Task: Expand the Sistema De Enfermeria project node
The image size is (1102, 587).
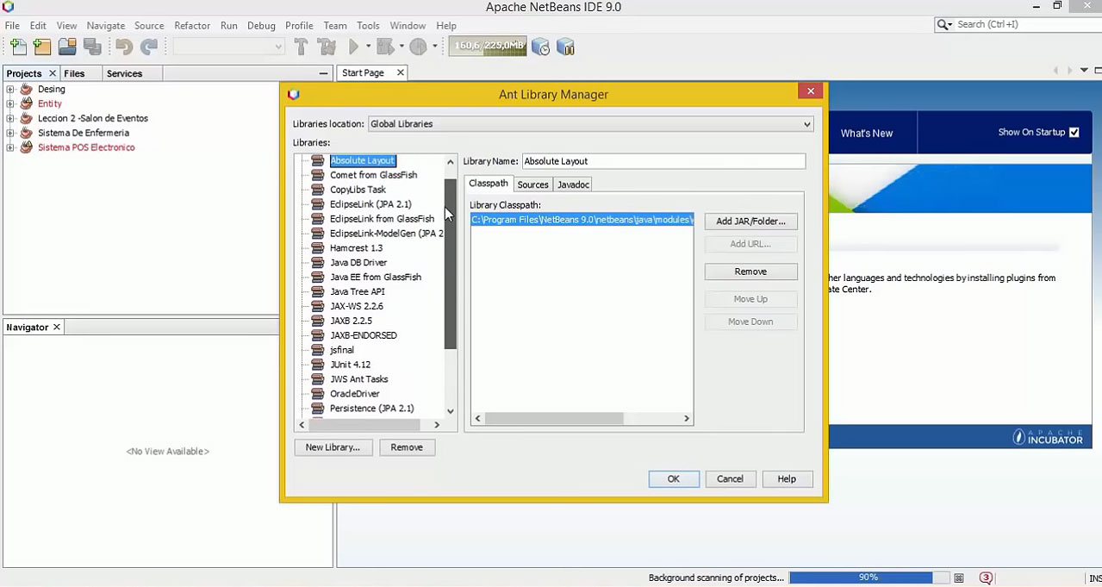Action: coord(10,133)
